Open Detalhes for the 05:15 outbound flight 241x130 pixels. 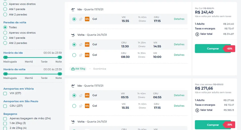pos(179,95)
